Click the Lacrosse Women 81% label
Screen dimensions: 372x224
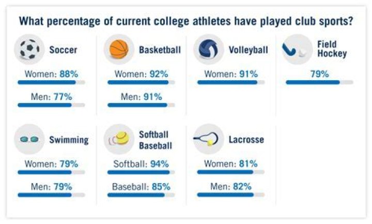click(231, 163)
